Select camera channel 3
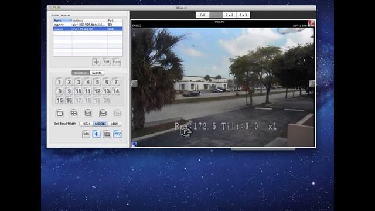This screenshot has width=375, height=211. coord(79,82)
